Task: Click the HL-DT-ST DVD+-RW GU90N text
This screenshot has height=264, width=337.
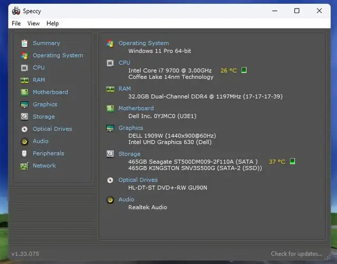Action: pyautogui.click(x=167, y=188)
